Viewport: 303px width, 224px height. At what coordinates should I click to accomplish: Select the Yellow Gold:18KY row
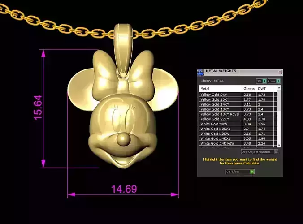click(238, 109)
